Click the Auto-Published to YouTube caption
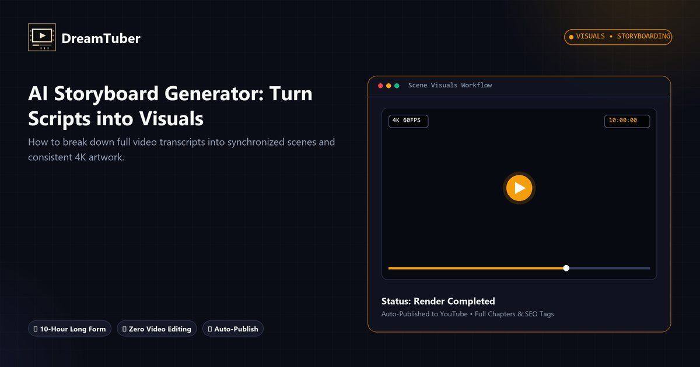Viewport: 700px width, 367px height. tap(468, 314)
